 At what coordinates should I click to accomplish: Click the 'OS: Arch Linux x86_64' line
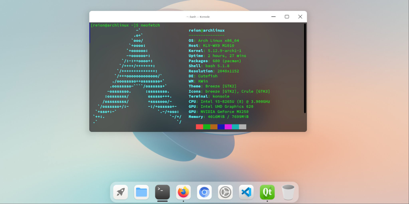coord(214,40)
